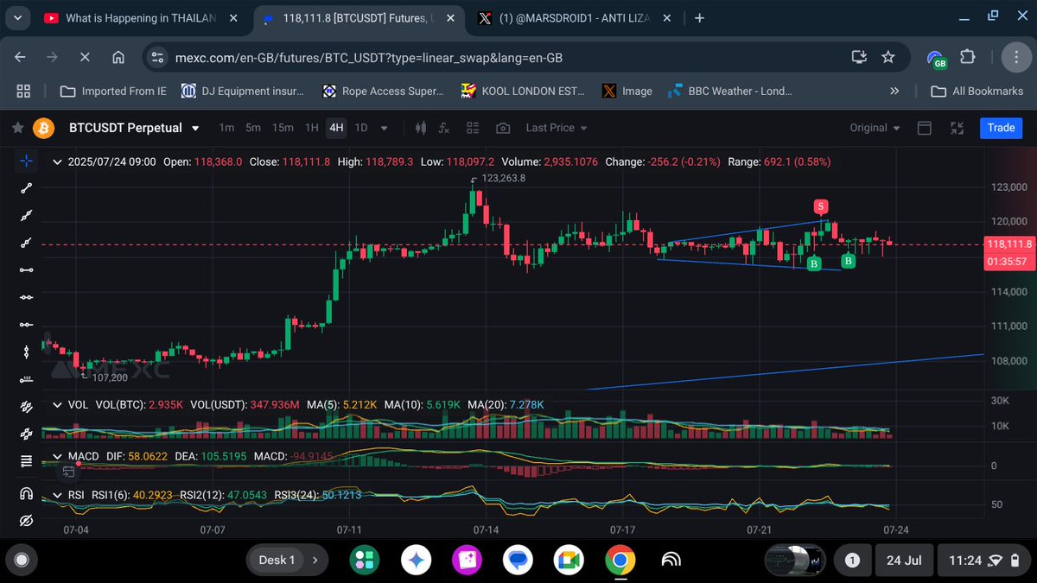Switch to the 1D timeframe
Image resolution: width=1037 pixels, height=583 pixels.
[x=361, y=128]
